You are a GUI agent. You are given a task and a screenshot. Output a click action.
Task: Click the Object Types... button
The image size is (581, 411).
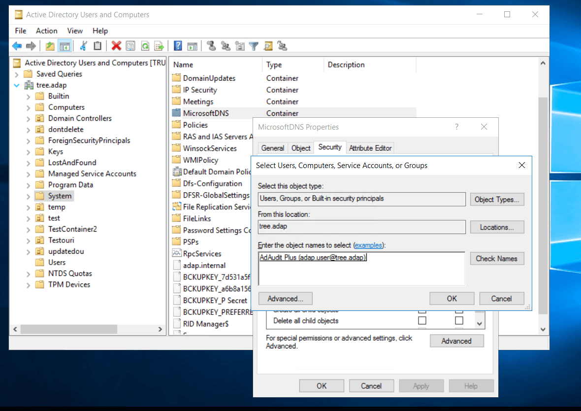[x=496, y=200]
